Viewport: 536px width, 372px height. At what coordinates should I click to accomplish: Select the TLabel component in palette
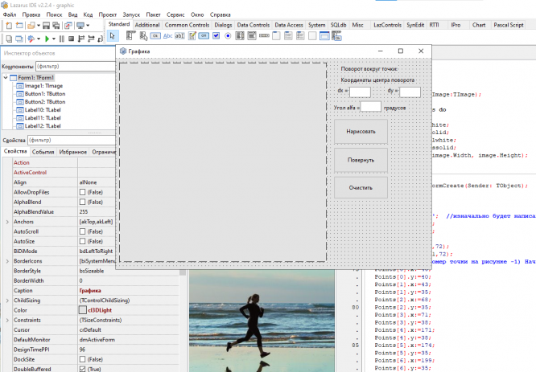tap(167, 36)
